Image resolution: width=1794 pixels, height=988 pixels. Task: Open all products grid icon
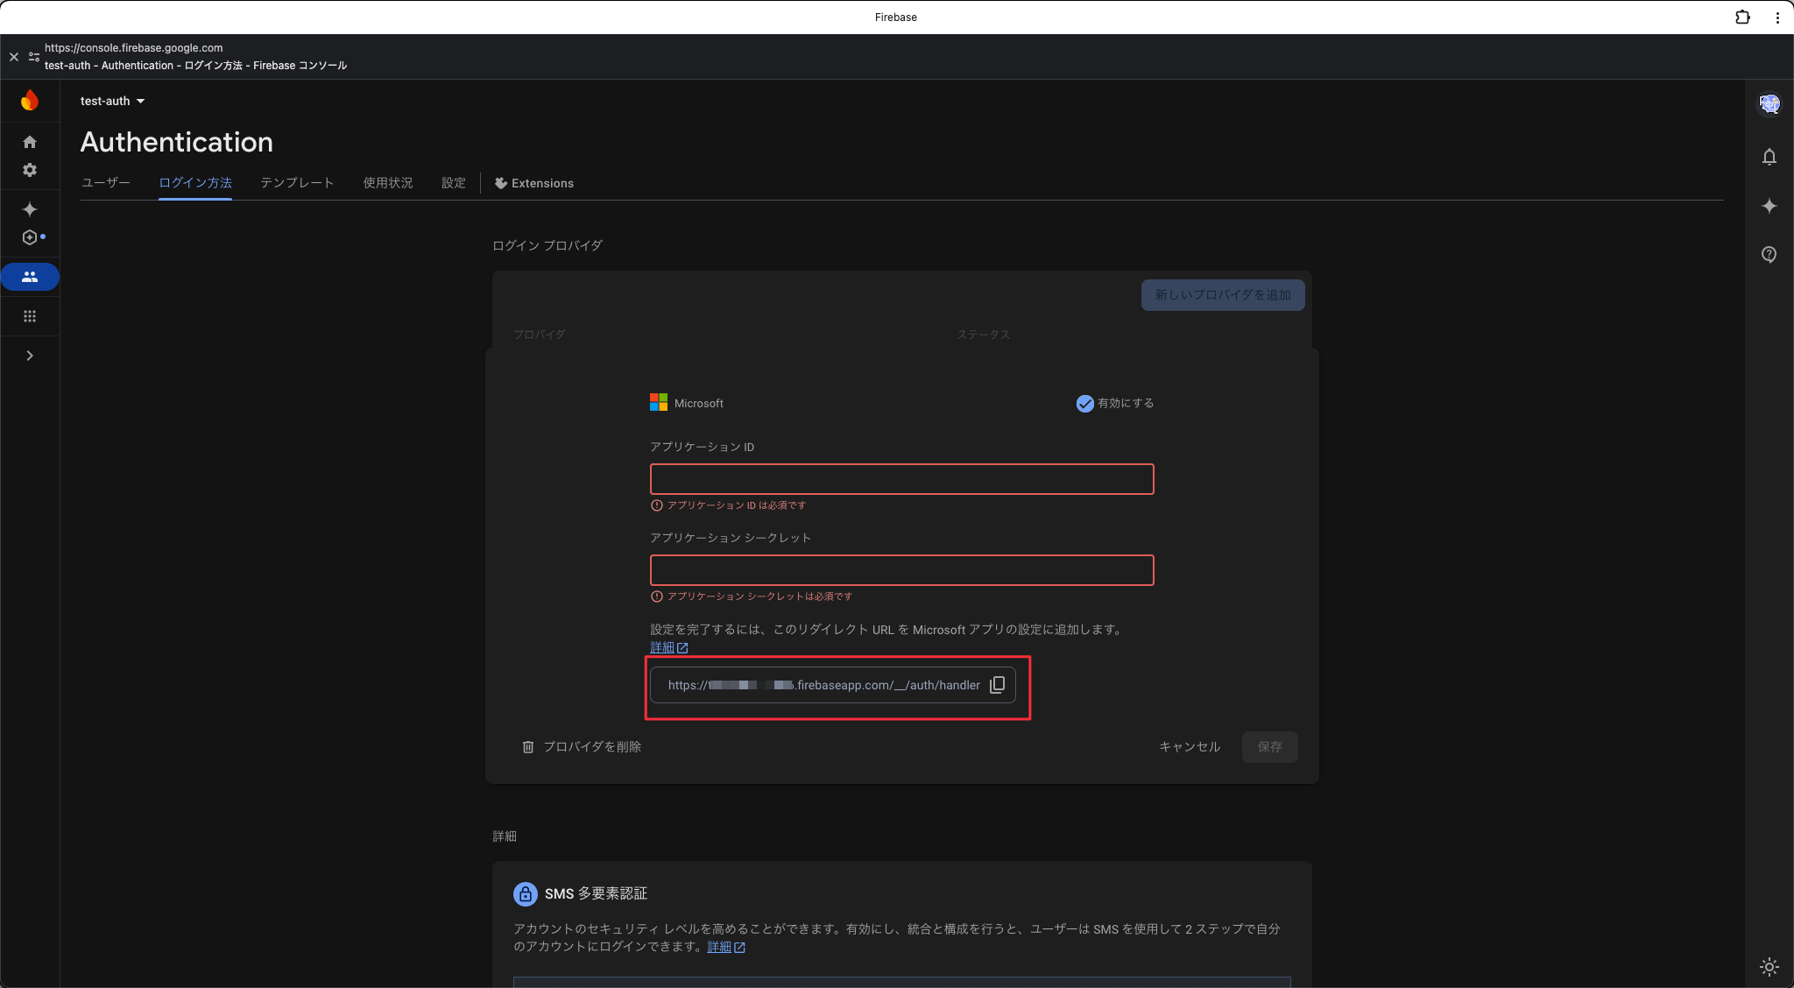coord(30,316)
